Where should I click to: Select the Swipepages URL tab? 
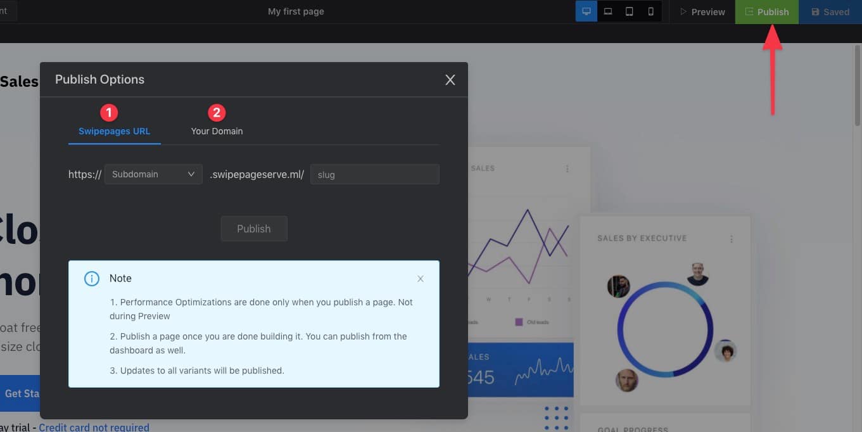114,131
